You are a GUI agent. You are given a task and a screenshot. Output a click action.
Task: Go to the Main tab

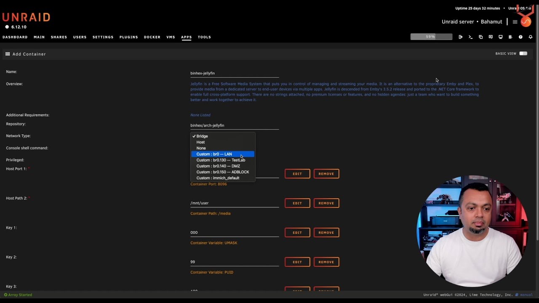pos(39,37)
